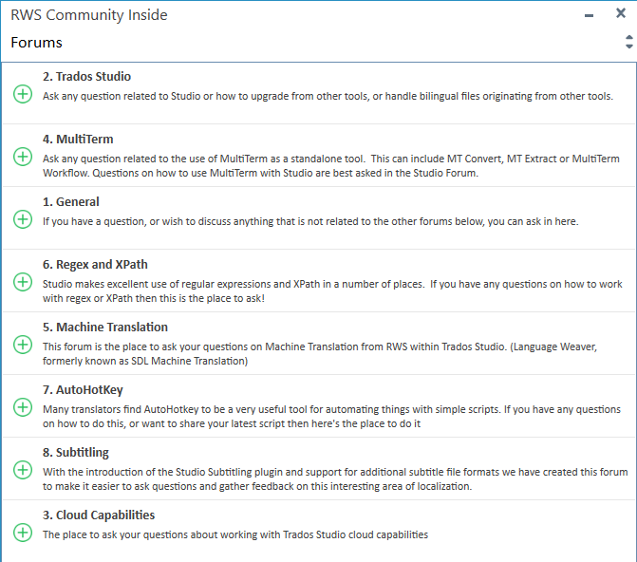Click the plus icon beside Machine Translation forum

(23, 345)
